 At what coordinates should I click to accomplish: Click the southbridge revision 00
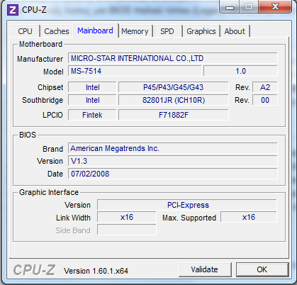click(x=265, y=100)
